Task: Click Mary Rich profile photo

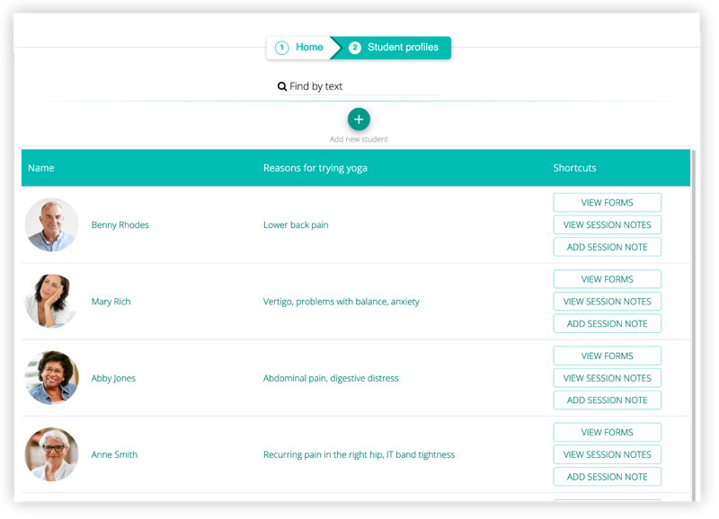Action: [51, 301]
